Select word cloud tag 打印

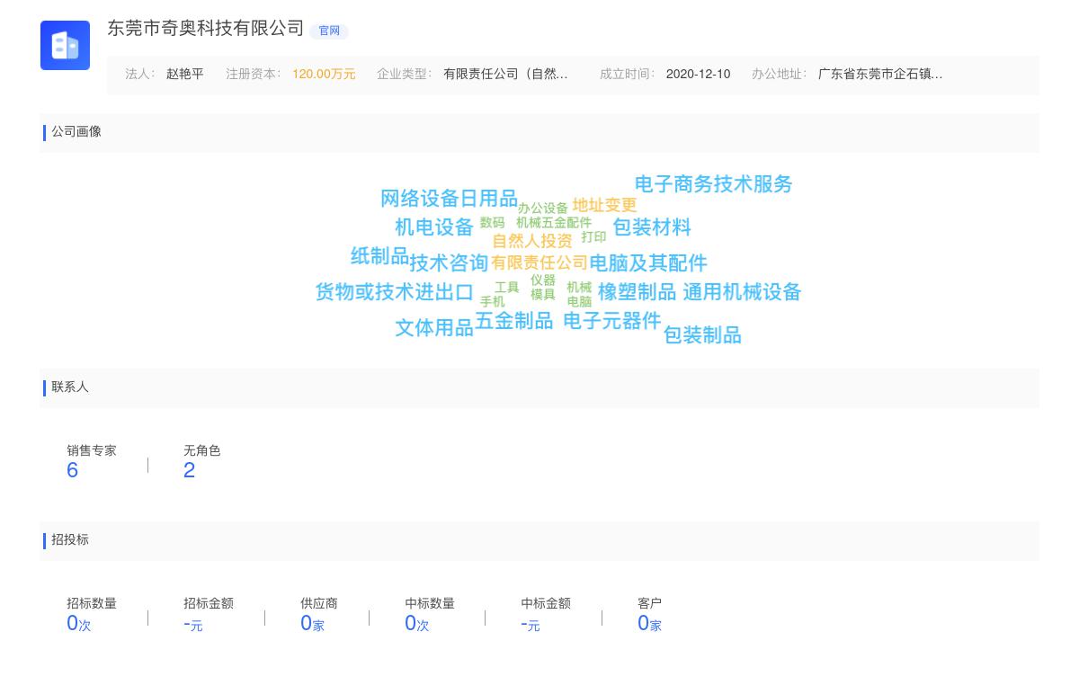point(593,237)
